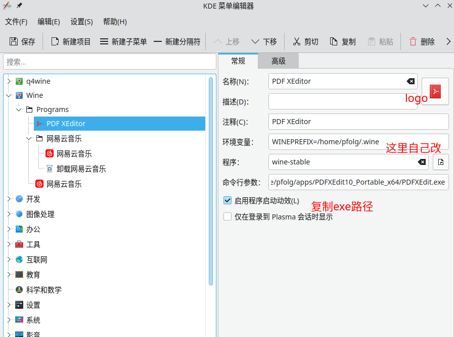
Task: Click the Move Down button
Action: 264,42
